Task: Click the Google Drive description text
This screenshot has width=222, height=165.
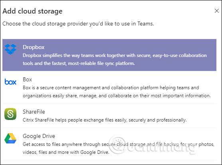Action: (119, 148)
